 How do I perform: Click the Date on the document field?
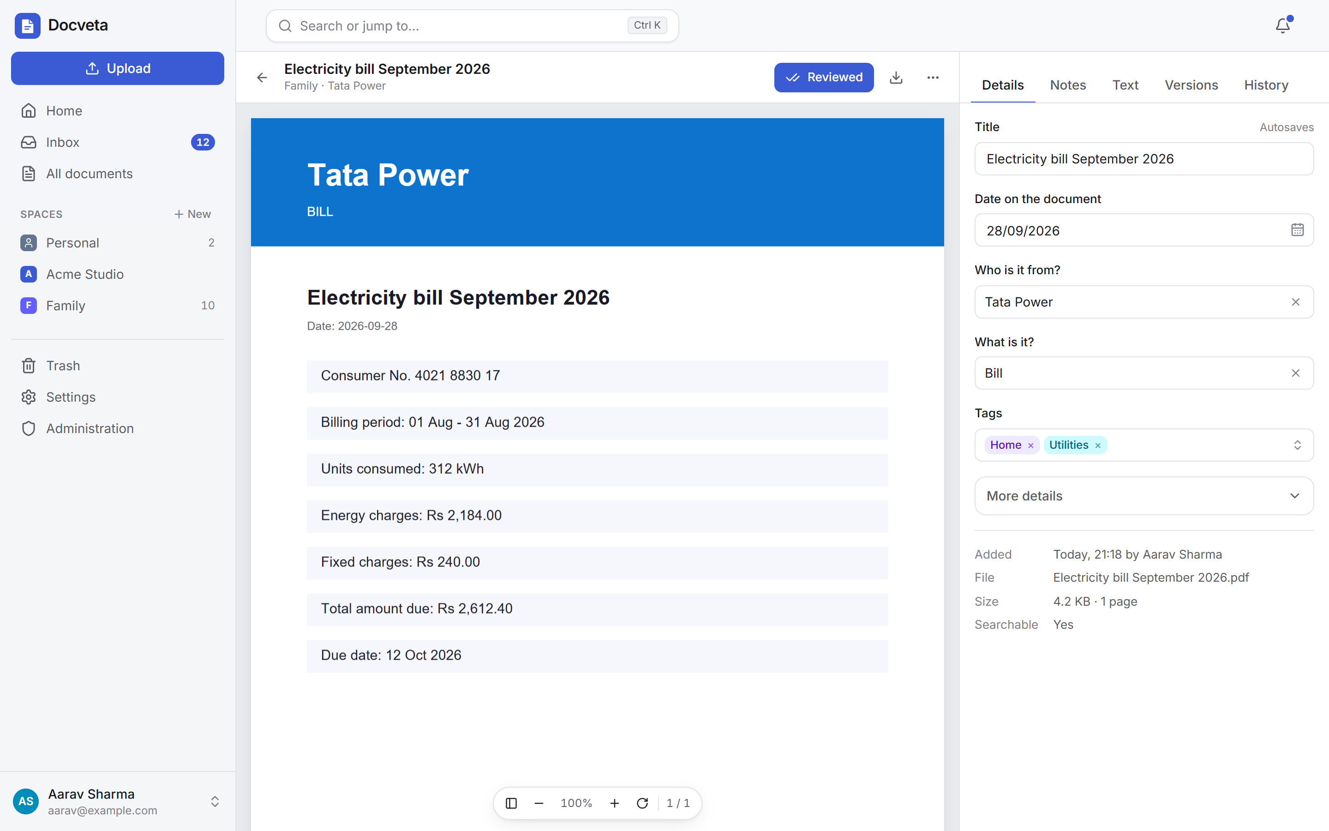click(1144, 230)
